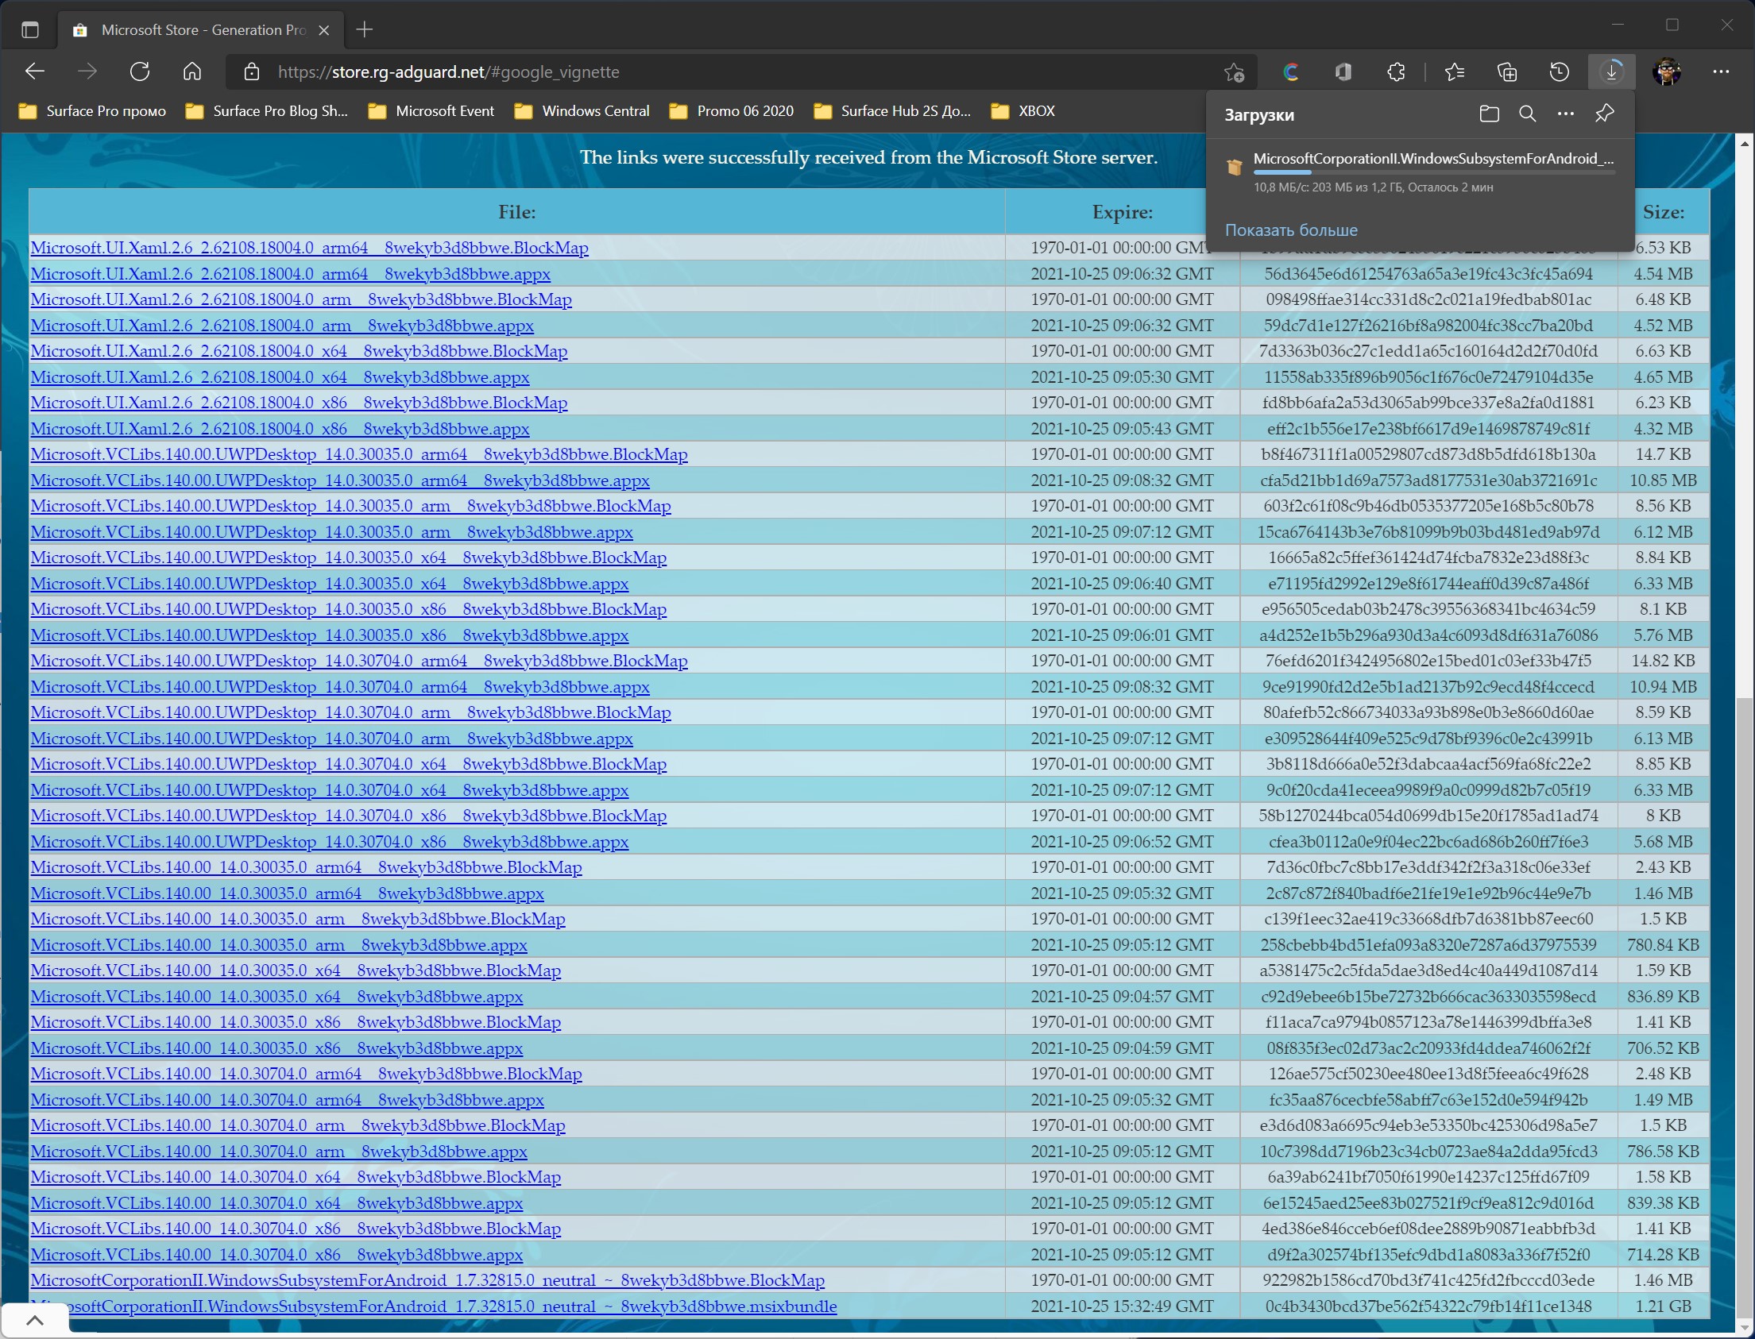Viewport: 1755px width, 1339px height.
Task: Open downloads folder in Загрузки panel
Action: pyautogui.click(x=1489, y=114)
